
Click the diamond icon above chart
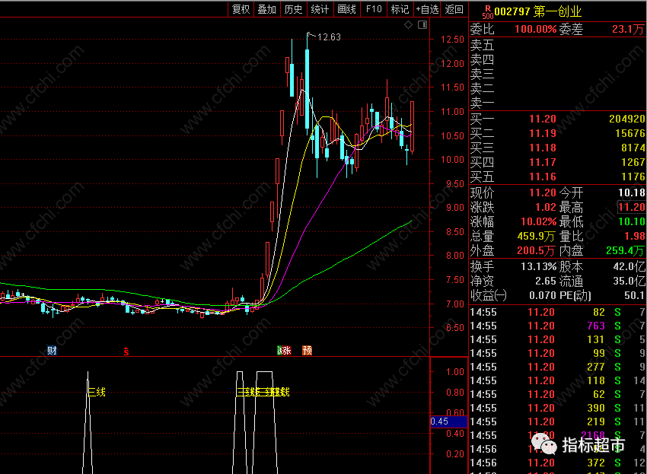pyautogui.click(x=408, y=25)
